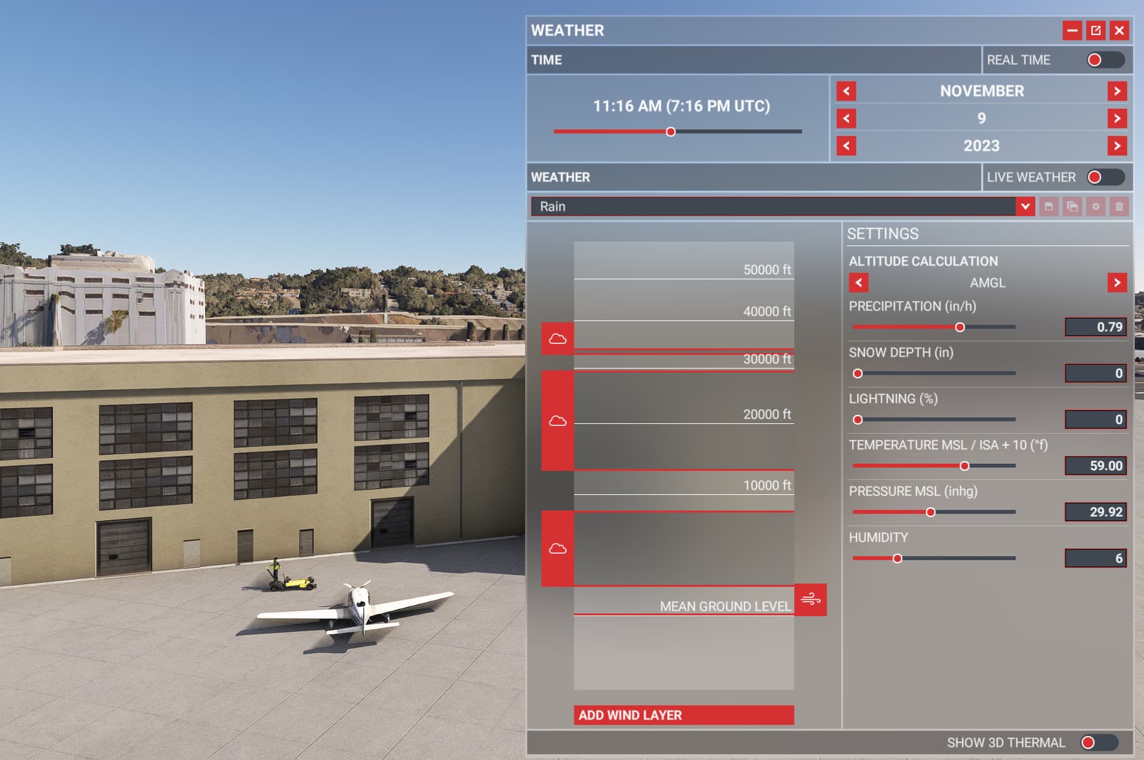Click the Temperature value field 59.00

tap(1096, 466)
